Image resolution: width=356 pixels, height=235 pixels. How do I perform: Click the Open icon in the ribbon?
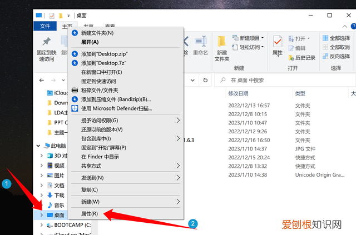tap(291, 38)
